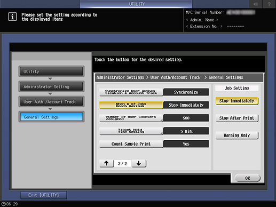Click the Admin. Name label
Screen dimensions: 276x207
pos(202,20)
